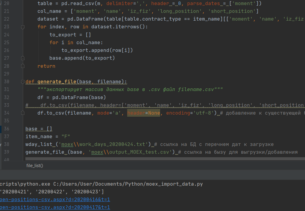Click the mode='a' argument on line 34
Image resolution: width=305 pixels, height=211 pixels.
109,113
